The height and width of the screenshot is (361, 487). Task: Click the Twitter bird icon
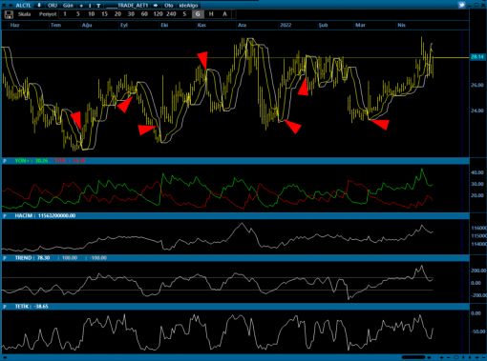[x=461, y=5]
